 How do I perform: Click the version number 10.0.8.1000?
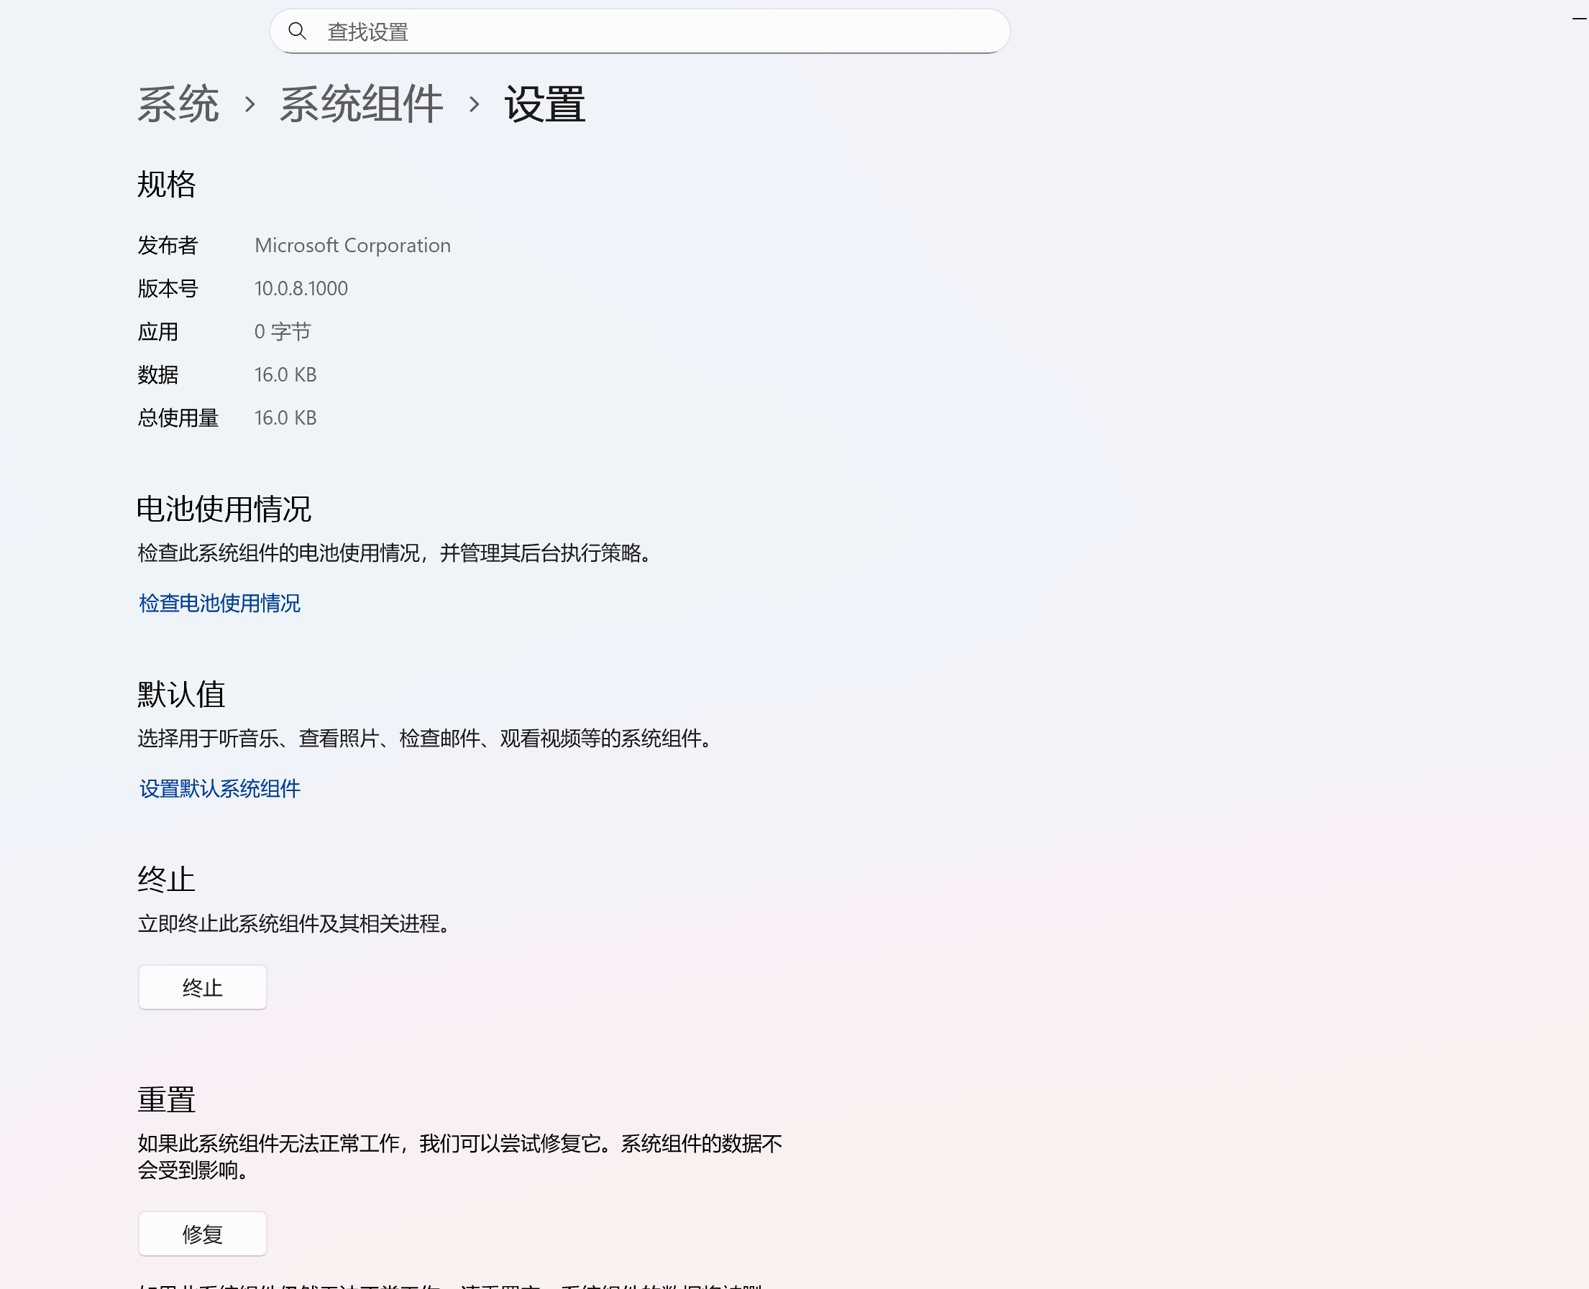coord(301,288)
